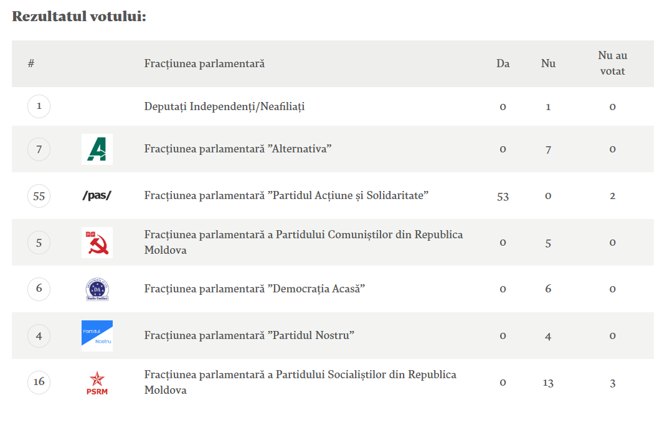Click the "Partidul Nostru" faction name

coord(249,336)
